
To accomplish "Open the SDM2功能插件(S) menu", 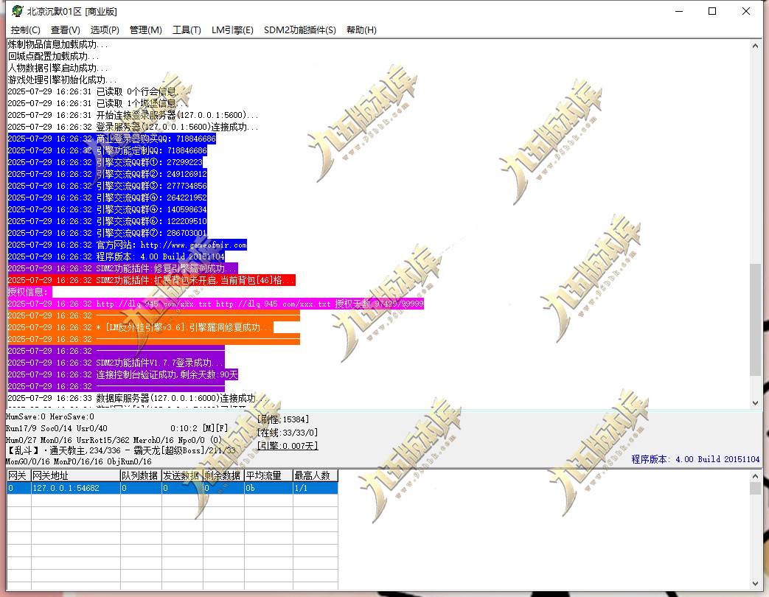I will (299, 30).
